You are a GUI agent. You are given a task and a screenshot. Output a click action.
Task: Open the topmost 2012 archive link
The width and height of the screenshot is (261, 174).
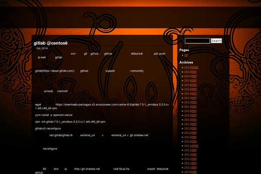click(x=190, y=129)
